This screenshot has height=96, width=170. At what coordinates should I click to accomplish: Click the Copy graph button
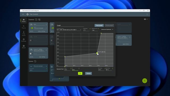click(x=99, y=25)
